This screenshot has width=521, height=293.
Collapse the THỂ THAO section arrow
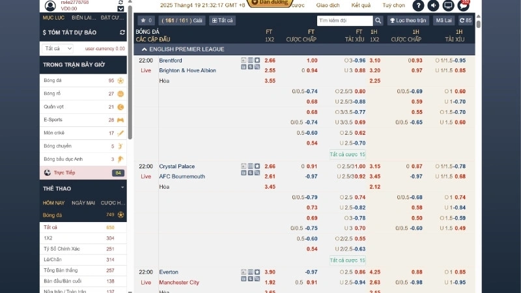click(x=122, y=188)
